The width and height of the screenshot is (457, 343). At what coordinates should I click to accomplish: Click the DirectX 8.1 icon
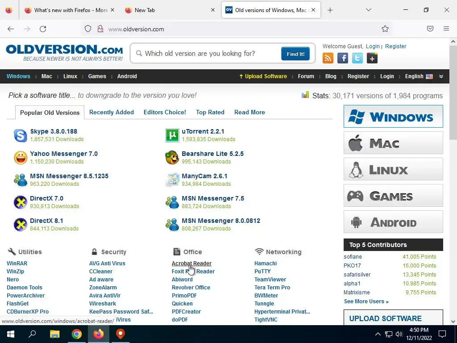click(x=21, y=225)
